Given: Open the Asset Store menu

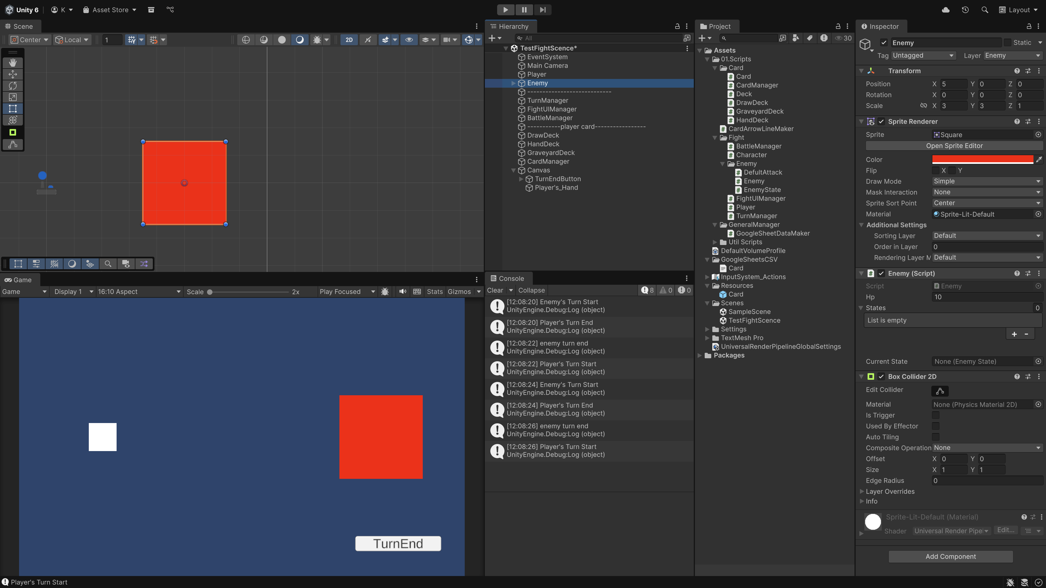Looking at the screenshot, I should point(110,10).
